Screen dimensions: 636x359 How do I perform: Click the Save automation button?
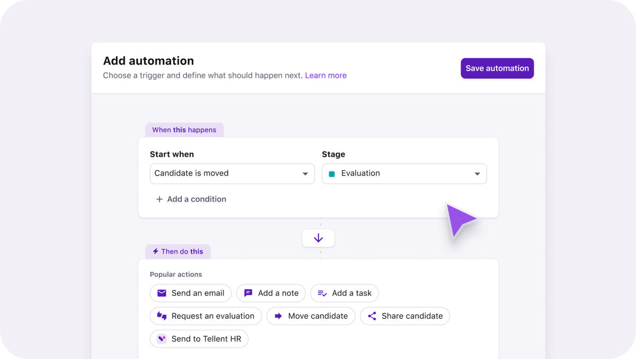click(497, 68)
